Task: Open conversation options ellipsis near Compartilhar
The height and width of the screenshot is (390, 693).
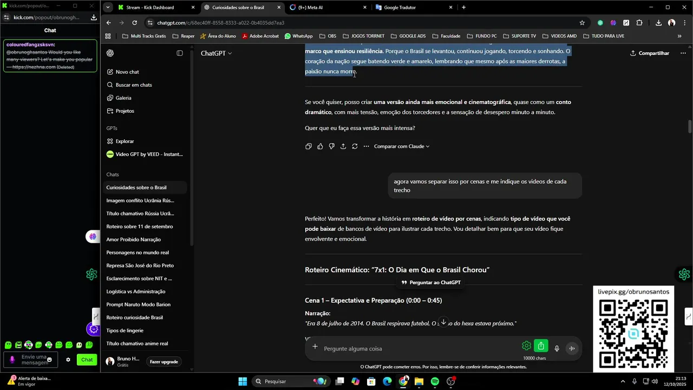Action: (x=683, y=53)
